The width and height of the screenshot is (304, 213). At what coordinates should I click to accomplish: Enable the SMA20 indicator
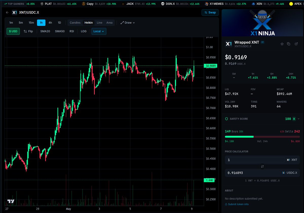(x=45, y=31)
